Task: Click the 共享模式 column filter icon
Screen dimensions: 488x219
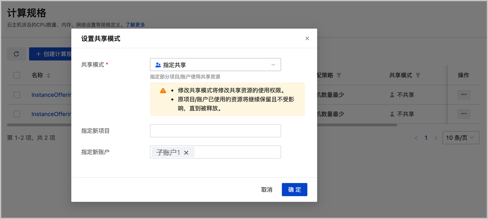Action: coord(418,75)
